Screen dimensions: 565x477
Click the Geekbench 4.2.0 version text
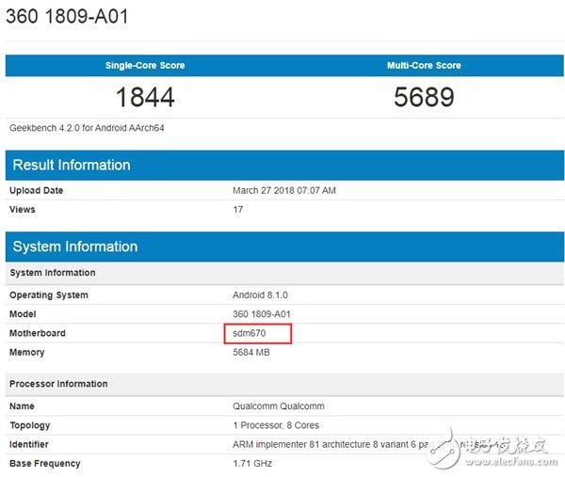point(83,127)
